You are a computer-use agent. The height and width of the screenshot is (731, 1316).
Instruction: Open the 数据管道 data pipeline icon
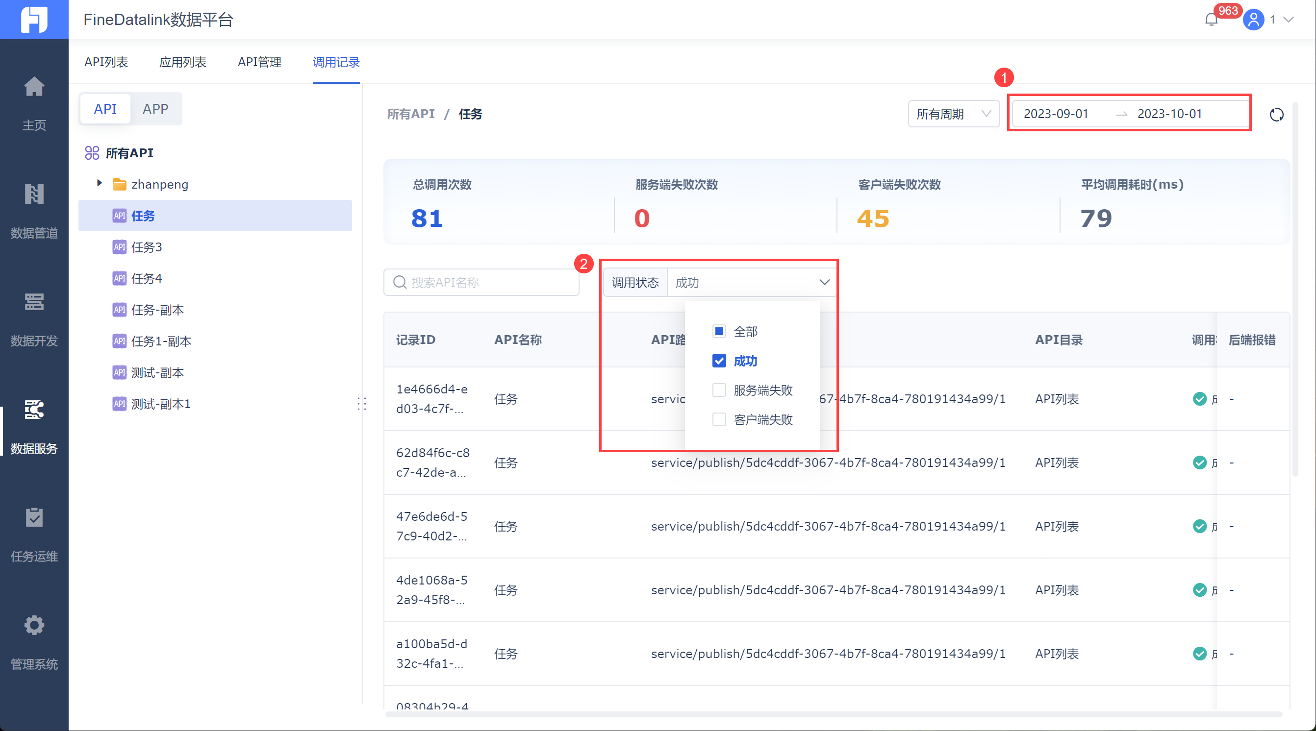tap(34, 195)
